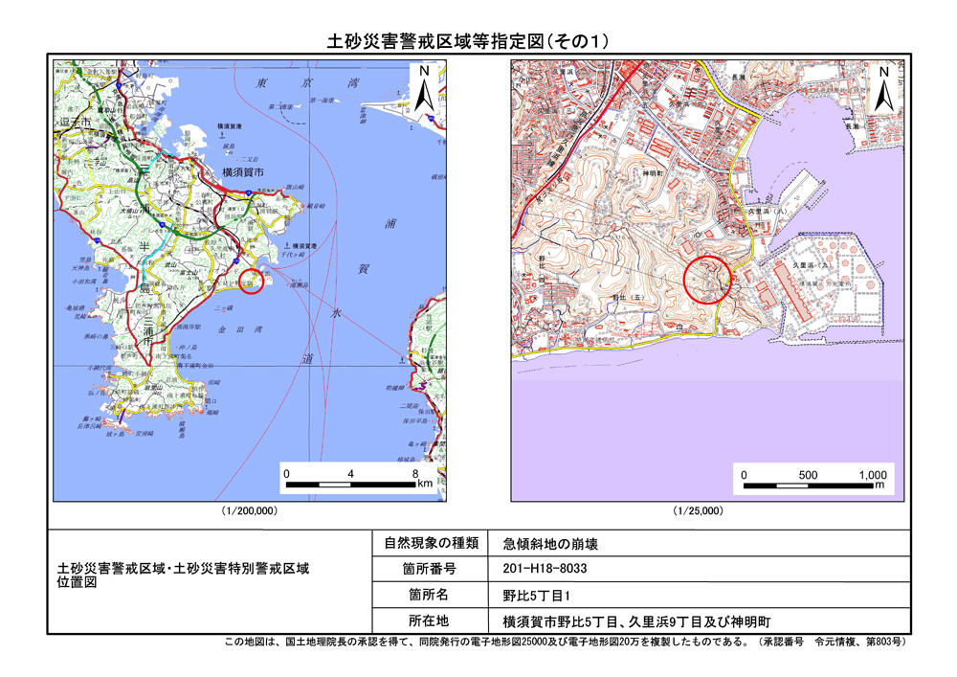Click the (1/200,000) scale caption
This screenshot has width=957, height=677.
coord(249,511)
